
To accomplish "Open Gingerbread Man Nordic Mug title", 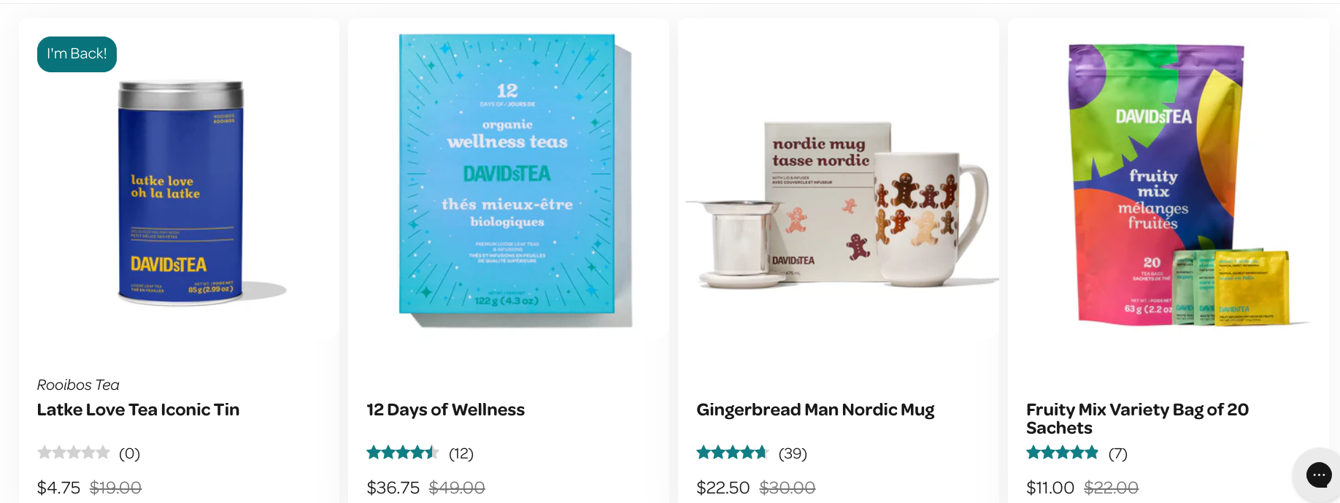I will pos(815,410).
